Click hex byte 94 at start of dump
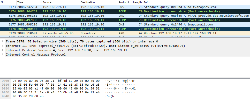The width and height of the screenshot is (250, 99). [14, 81]
